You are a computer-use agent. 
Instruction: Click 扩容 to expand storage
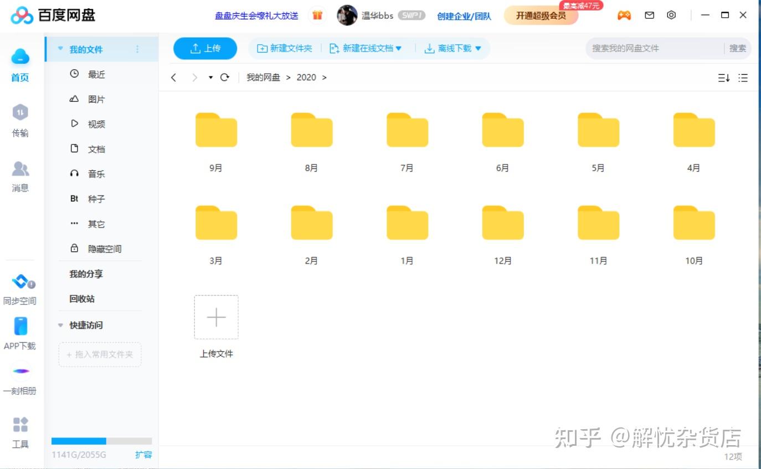143,455
